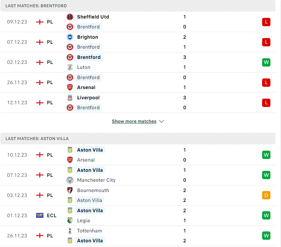Open the Last Matches: Aston Villa header
The height and width of the screenshot is (247, 281).
(138, 139)
